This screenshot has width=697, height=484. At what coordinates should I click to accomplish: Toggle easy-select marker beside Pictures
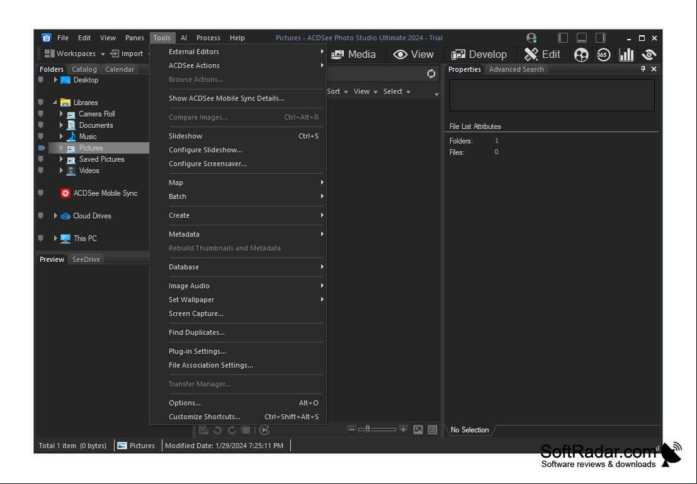[x=42, y=148]
